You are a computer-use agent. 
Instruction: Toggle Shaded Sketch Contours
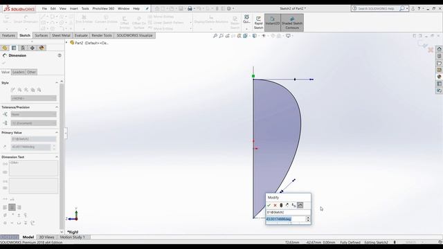coord(292,23)
